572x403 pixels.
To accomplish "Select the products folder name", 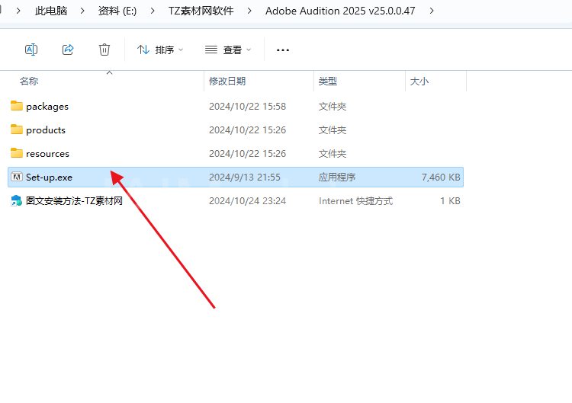I will (46, 130).
